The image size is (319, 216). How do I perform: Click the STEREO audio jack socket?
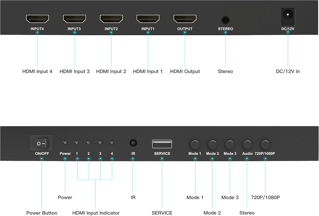(225, 20)
